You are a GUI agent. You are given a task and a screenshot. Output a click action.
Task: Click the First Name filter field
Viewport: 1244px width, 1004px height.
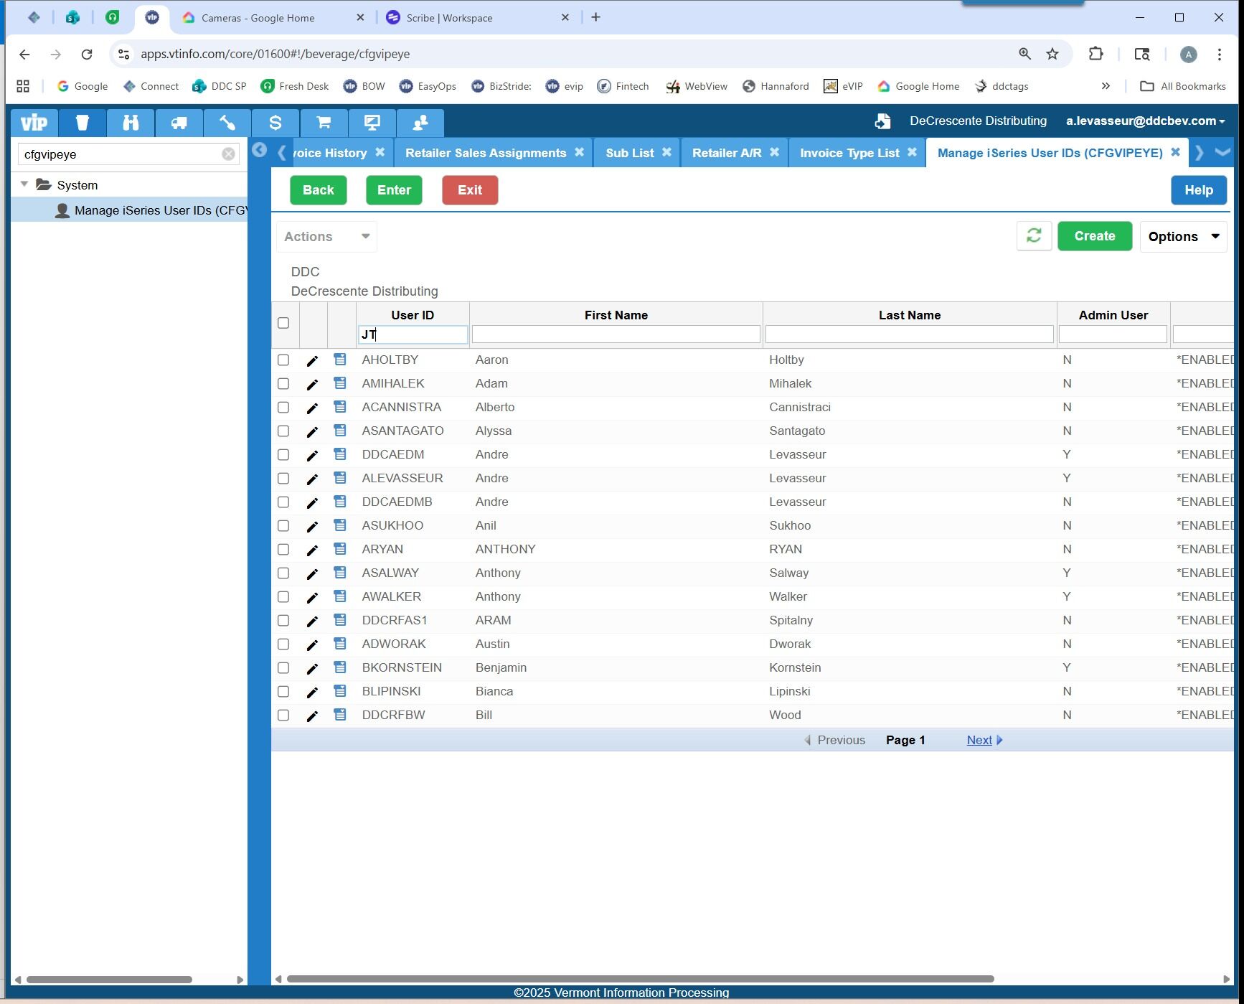(616, 334)
